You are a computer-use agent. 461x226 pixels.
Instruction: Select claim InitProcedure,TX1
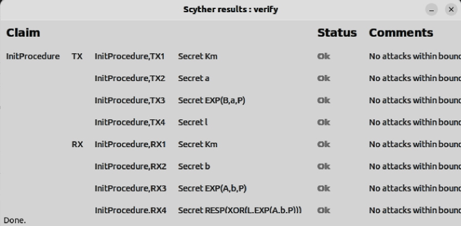pyautogui.click(x=130, y=56)
